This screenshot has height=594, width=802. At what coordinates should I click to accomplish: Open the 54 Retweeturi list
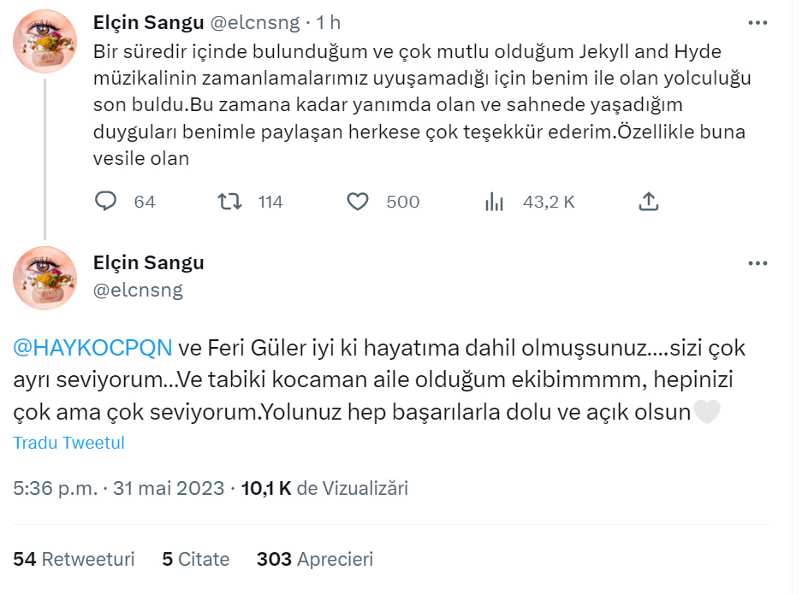(x=74, y=559)
